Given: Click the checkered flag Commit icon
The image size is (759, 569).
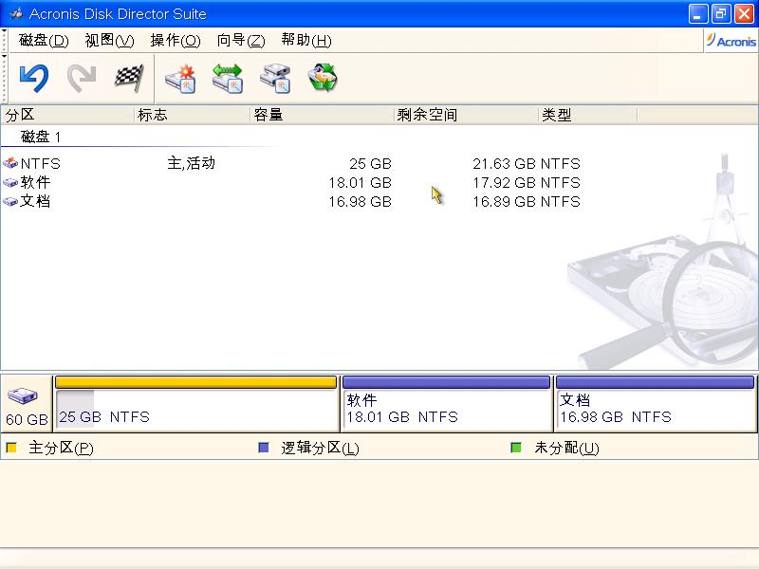Looking at the screenshot, I should [x=129, y=78].
